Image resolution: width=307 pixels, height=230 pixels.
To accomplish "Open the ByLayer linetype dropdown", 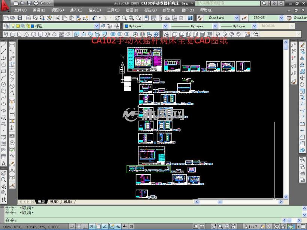I will (x=215, y=26).
